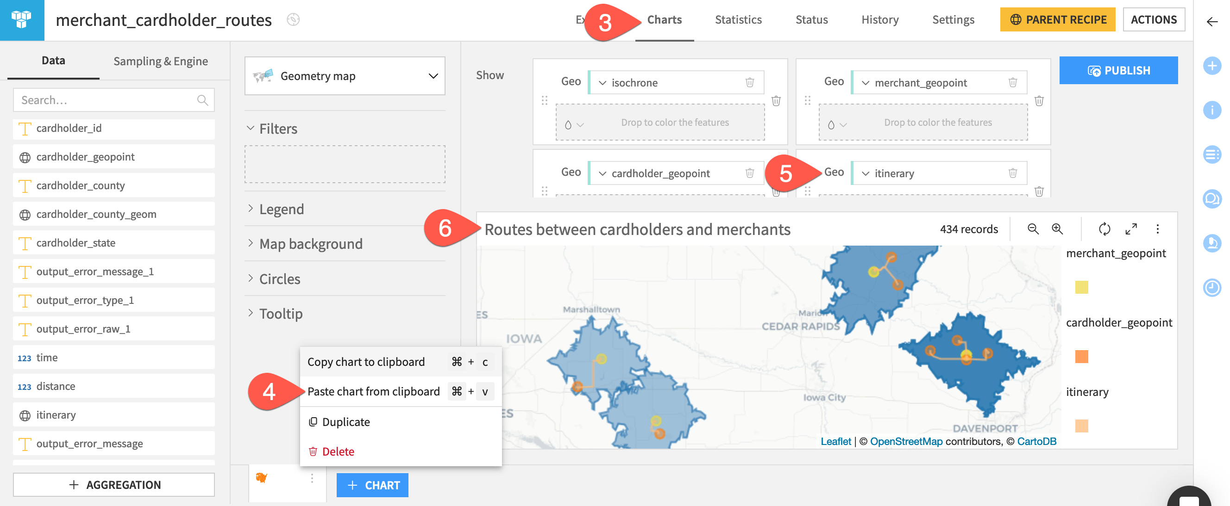Expand the chart to fullscreen

point(1131,229)
